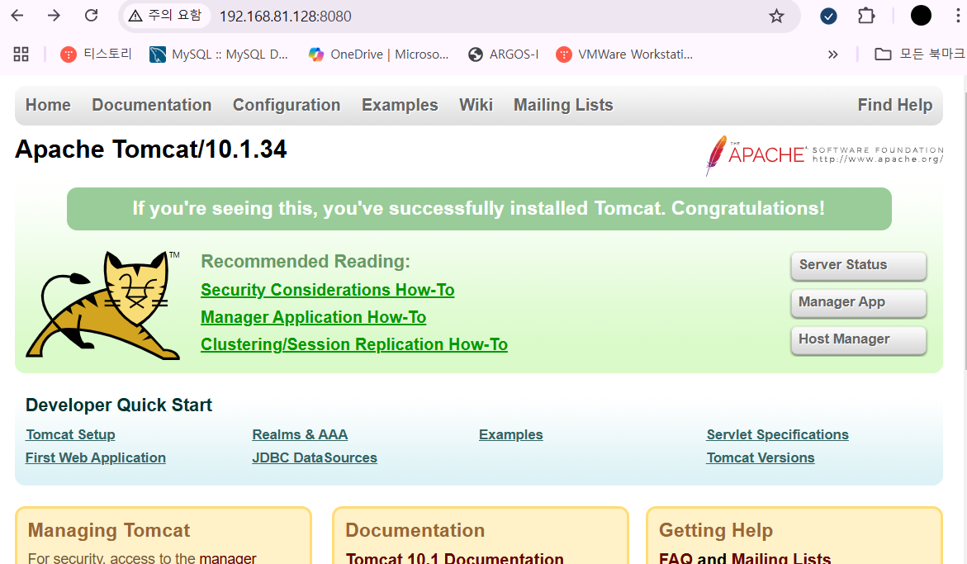The width and height of the screenshot is (967, 564).
Task: Open the Find Help nav item
Action: pos(895,105)
